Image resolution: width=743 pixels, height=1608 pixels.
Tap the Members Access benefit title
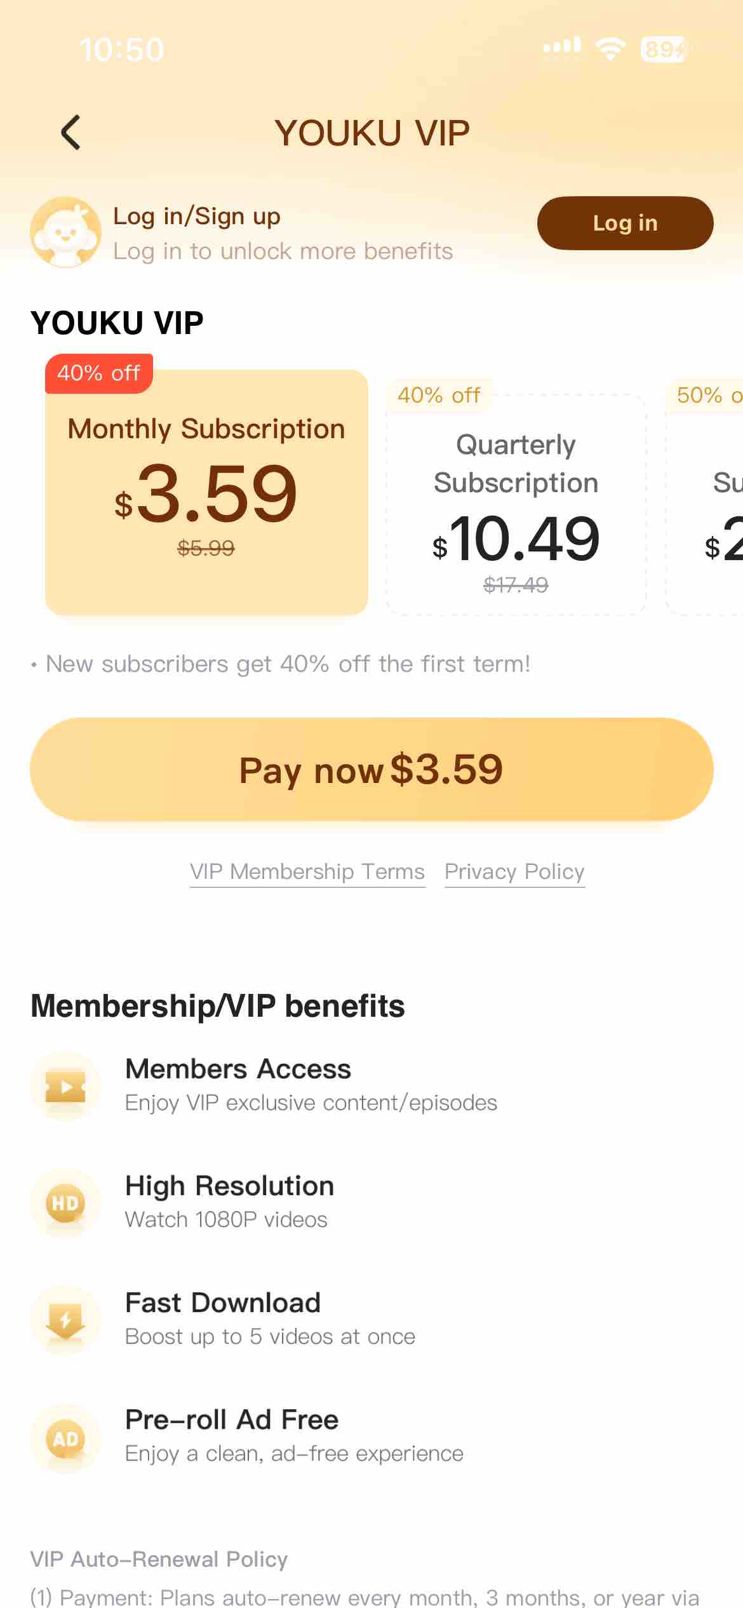(238, 1069)
